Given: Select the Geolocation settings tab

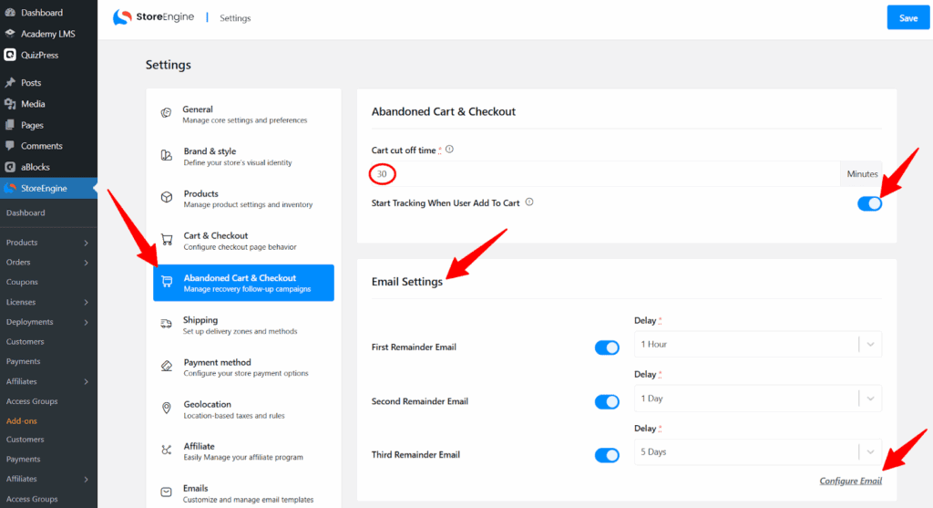Looking at the screenshot, I should 243,410.
